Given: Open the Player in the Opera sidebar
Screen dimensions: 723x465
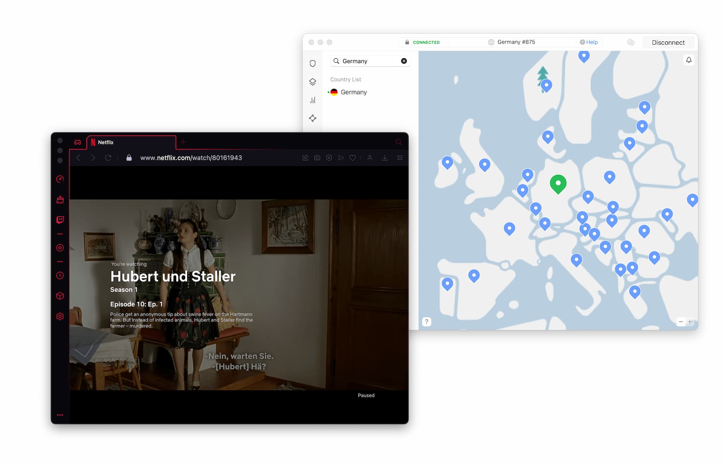Looking at the screenshot, I should click(60, 248).
